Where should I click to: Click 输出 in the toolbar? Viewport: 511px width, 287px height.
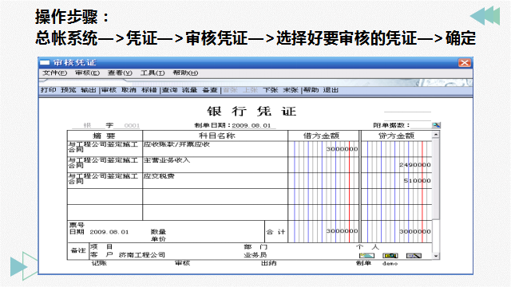pos(89,90)
